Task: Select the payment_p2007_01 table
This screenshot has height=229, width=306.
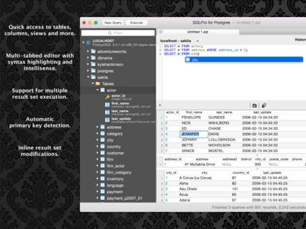Action: (x=124, y=198)
